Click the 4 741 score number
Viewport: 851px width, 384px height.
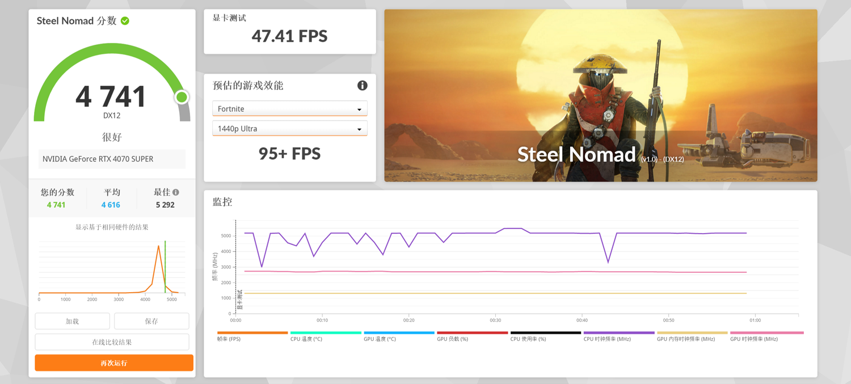point(111,96)
